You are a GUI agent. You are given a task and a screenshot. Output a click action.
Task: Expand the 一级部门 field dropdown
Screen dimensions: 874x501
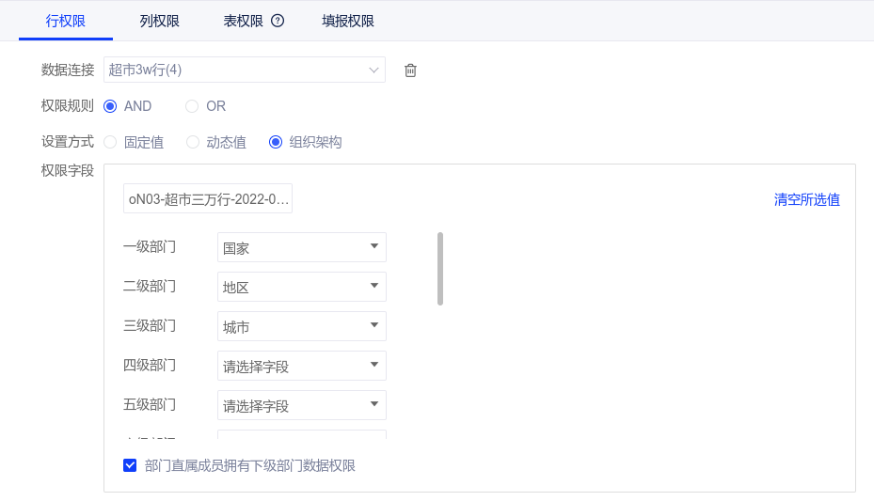(x=301, y=248)
